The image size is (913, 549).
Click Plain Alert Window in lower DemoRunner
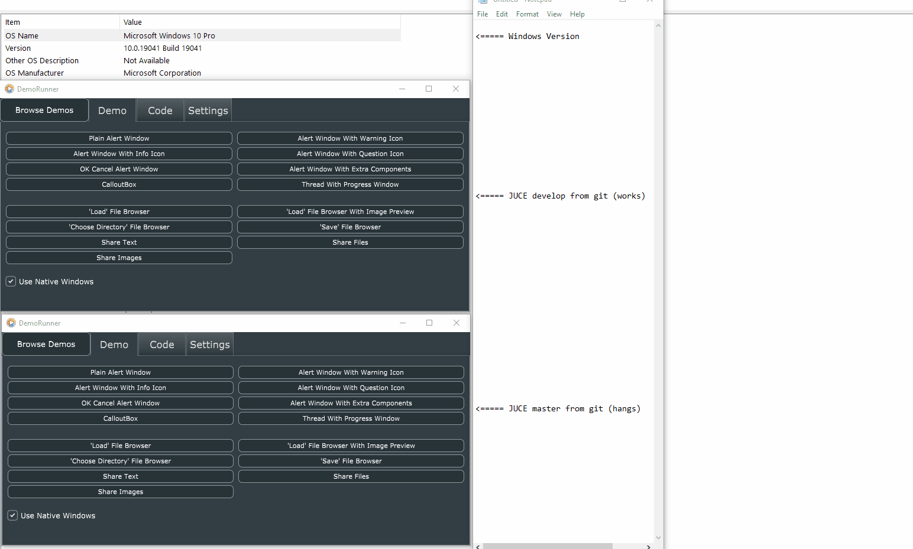[121, 372]
